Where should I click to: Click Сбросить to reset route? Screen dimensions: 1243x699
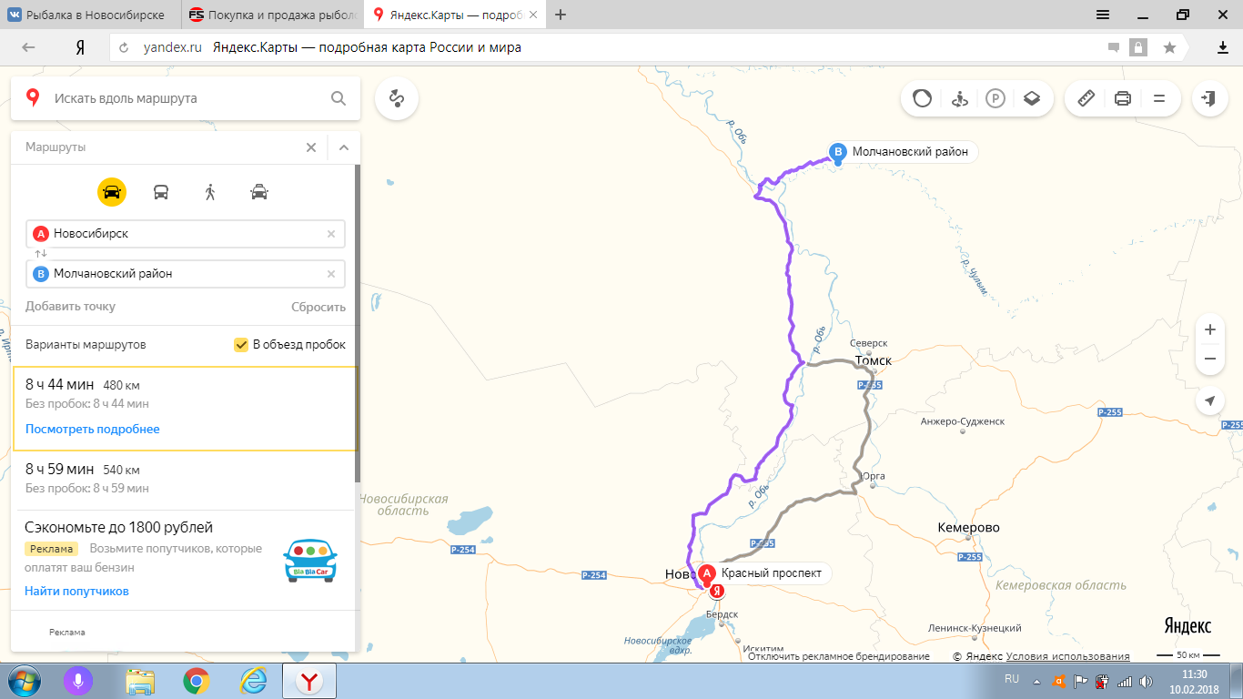click(x=318, y=308)
